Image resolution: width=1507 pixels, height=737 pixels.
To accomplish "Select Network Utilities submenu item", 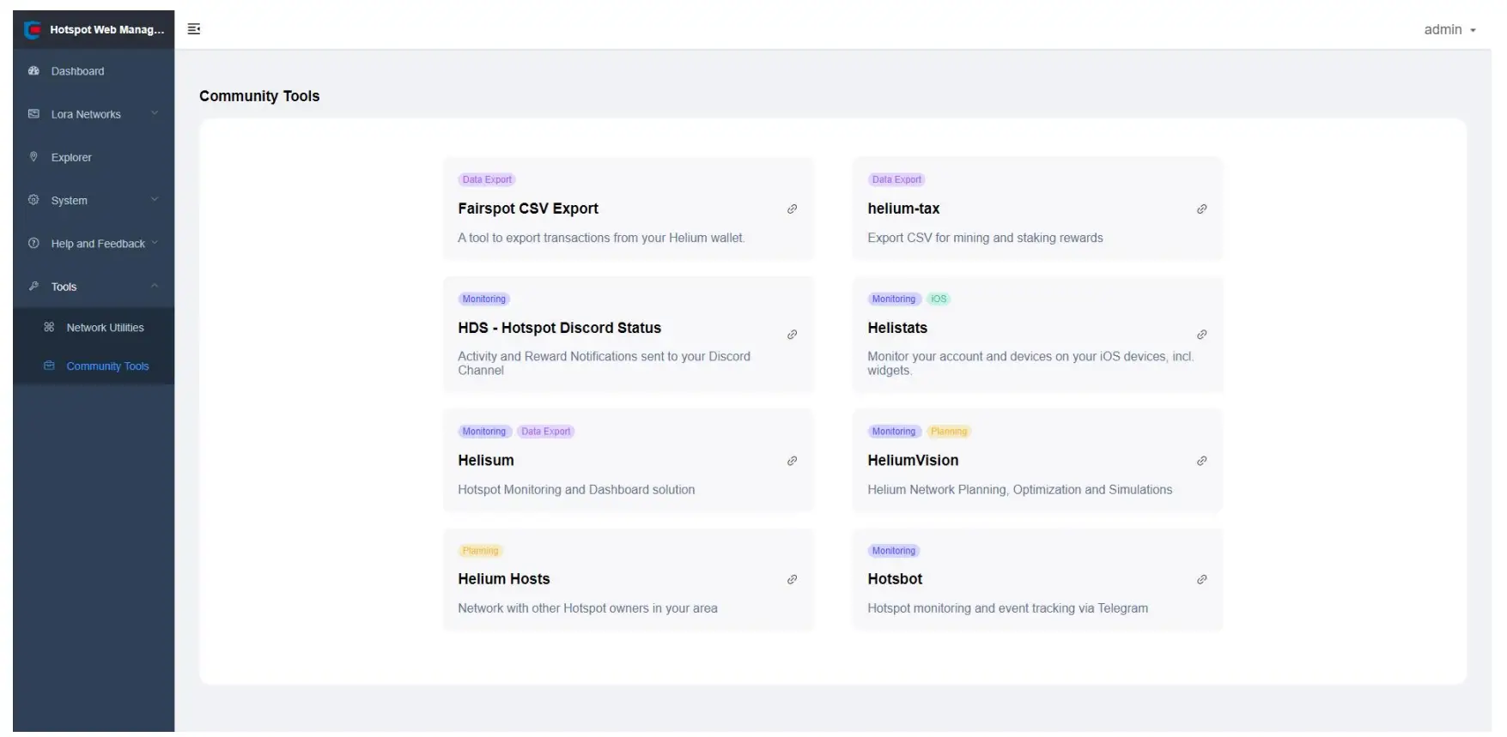I will point(94,328).
